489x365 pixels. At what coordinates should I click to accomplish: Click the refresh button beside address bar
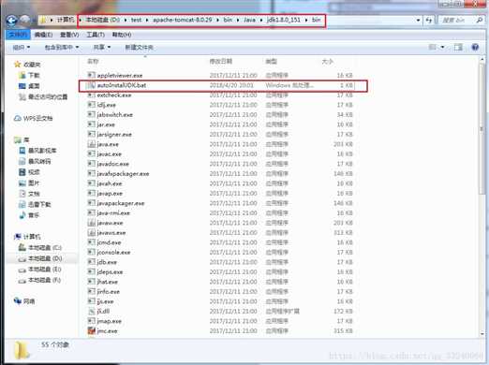pyautogui.click(x=429, y=20)
